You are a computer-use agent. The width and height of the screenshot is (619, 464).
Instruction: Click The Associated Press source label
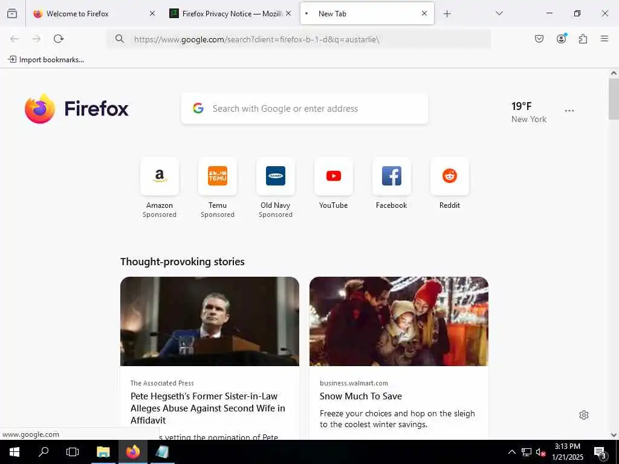click(162, 383)
